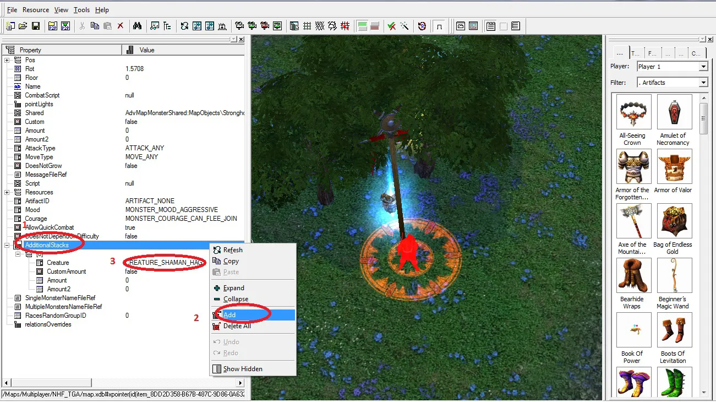The height and width of the screenshot is (402, 716).
Task: Open the File menu
Action: click(12, 10)
